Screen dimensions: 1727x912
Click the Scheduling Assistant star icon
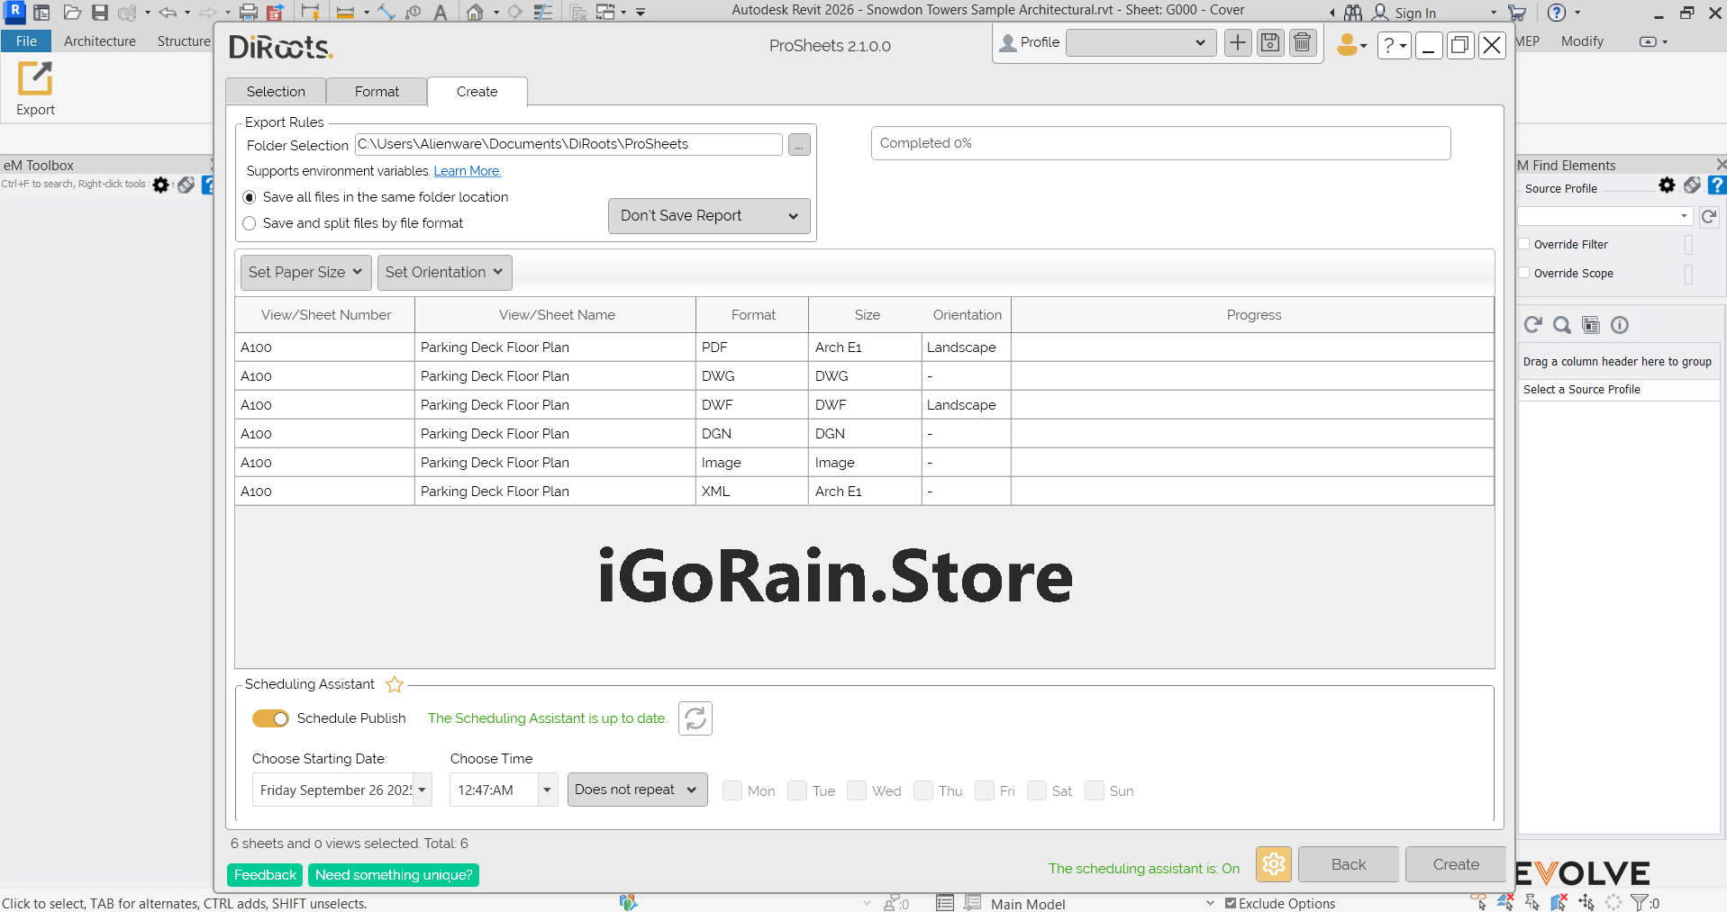pos(395,685)
